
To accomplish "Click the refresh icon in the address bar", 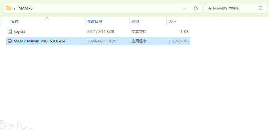I will [x=196, y=8].
